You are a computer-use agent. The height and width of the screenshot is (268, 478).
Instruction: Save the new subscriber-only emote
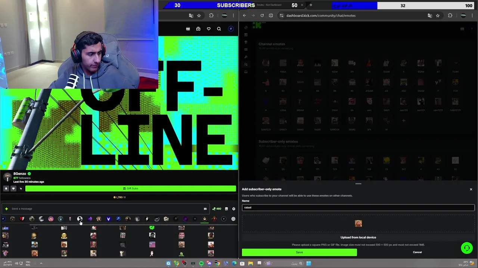299,252
